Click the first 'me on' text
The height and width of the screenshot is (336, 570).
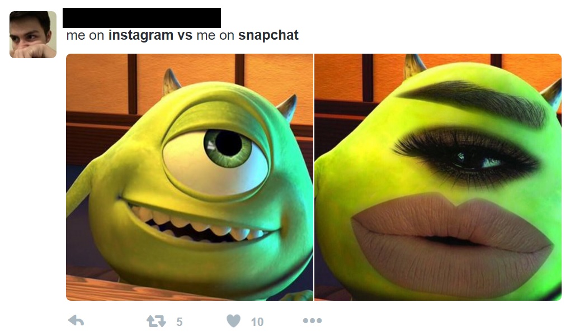point(86,35)
